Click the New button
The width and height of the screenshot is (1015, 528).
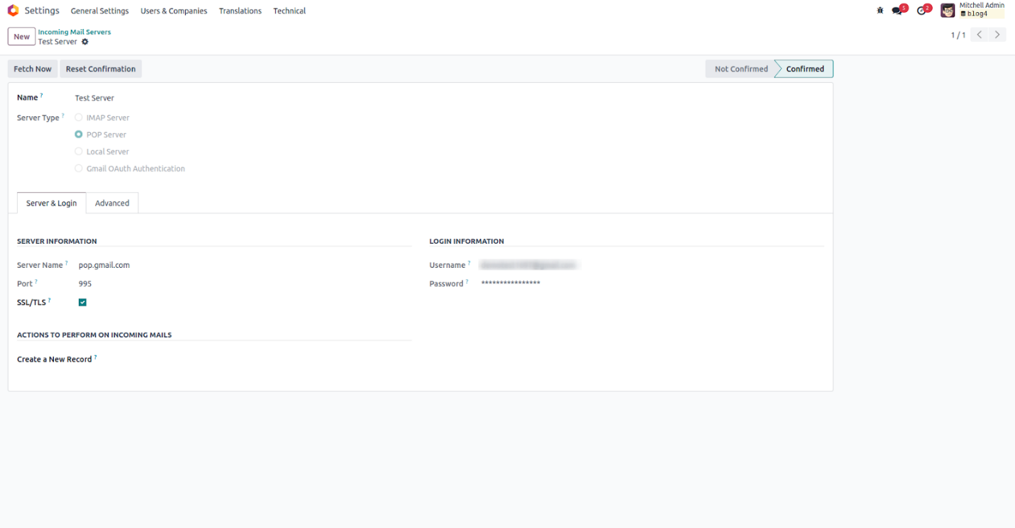click(21, 37)
